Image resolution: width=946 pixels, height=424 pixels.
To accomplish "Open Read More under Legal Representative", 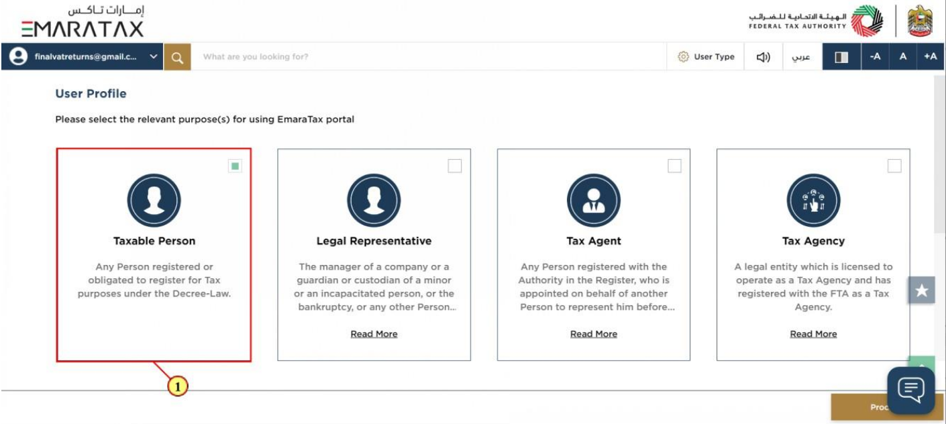I will point(374,333).
